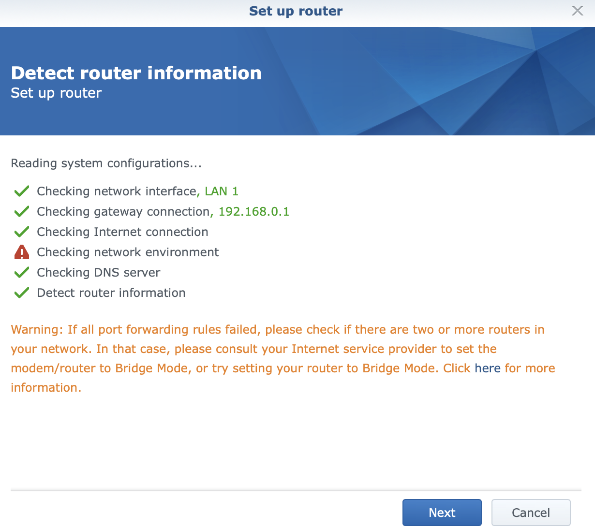Screen dimensions: 595x529
Task: Cancel the router setup
Action: (531, 513)
